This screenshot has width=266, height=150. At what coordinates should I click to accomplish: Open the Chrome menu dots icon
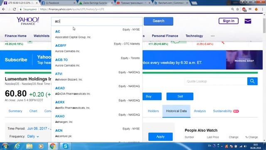pyautogui.click(x=262, y=9)
